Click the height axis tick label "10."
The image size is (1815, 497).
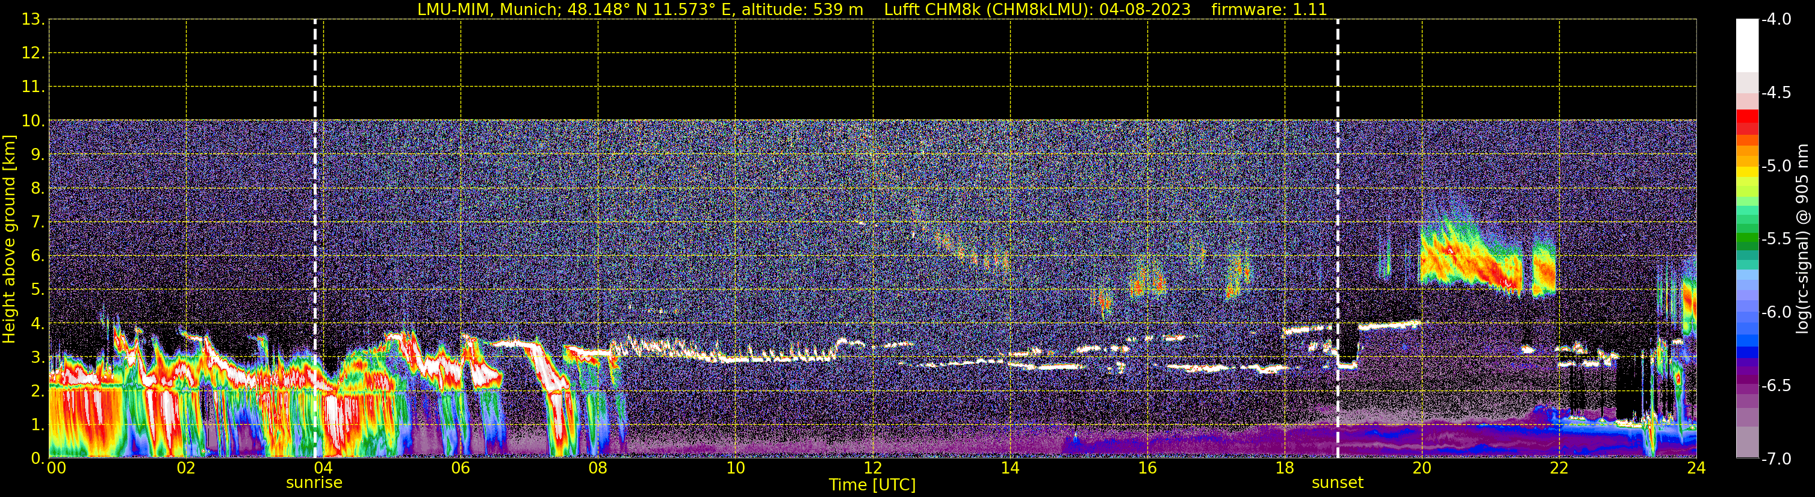click(33, 120)
